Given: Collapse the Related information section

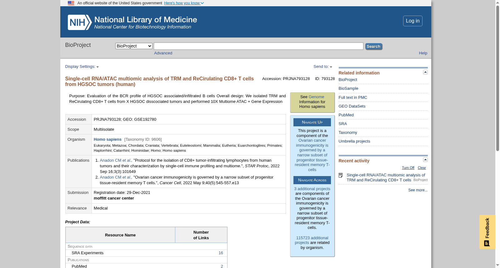Looking at the screenshot, I should point(425,72).
